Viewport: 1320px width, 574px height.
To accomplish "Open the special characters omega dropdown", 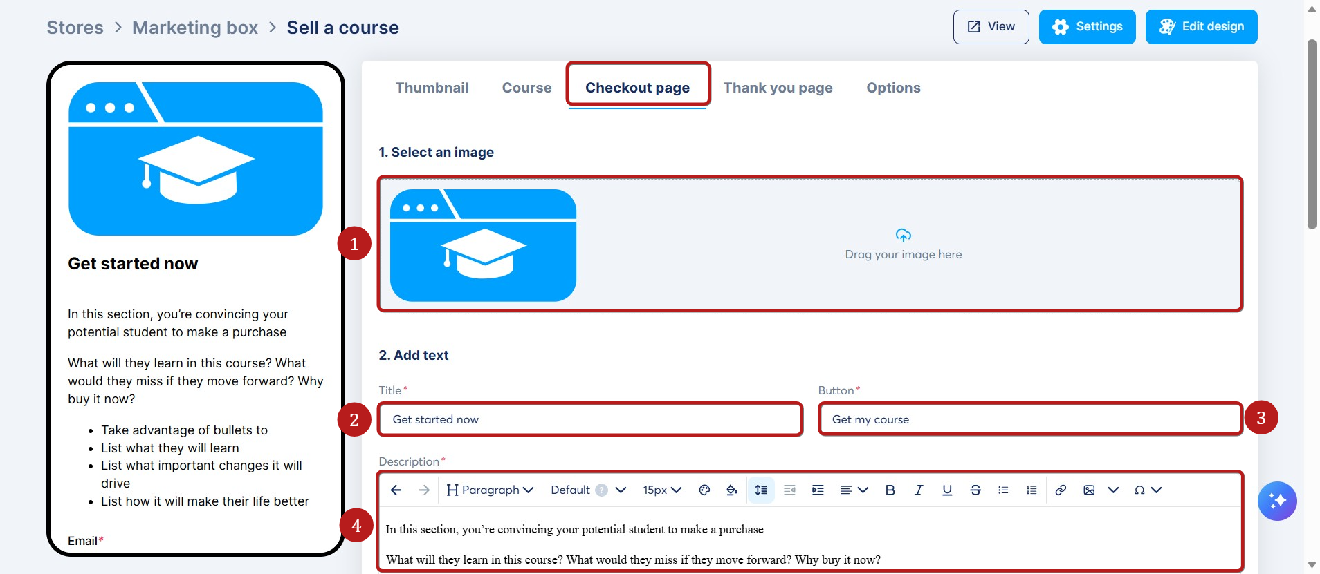I will tap(1148, 490).
